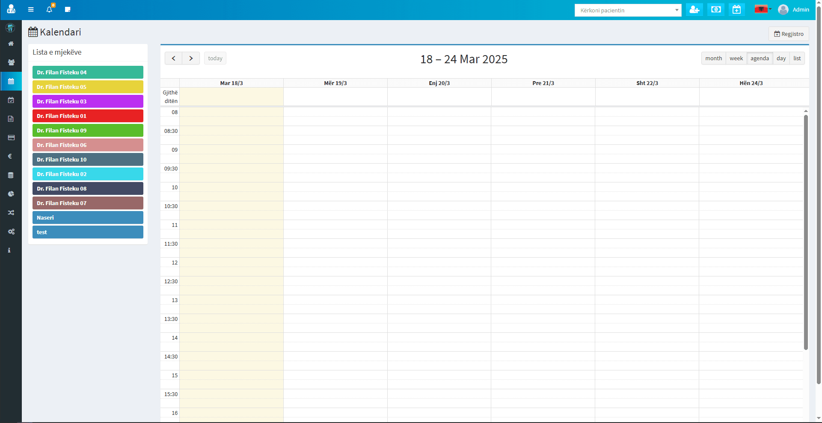Select dark navy Dr. Filan Fisteku 08 entry
The height and width of the screenshot is (423, 822).
coord(88,188)
